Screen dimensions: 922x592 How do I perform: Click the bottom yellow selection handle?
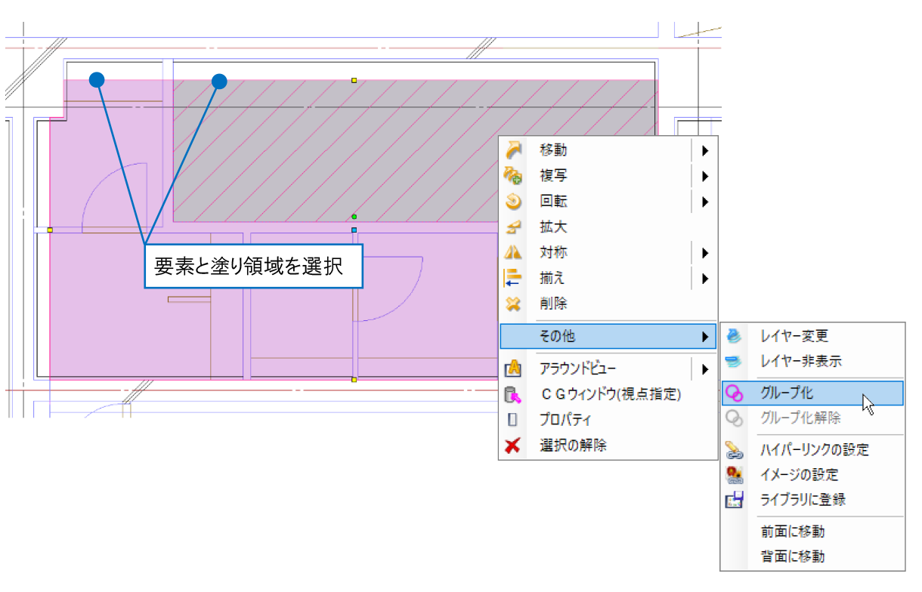[x=354, y=380]
